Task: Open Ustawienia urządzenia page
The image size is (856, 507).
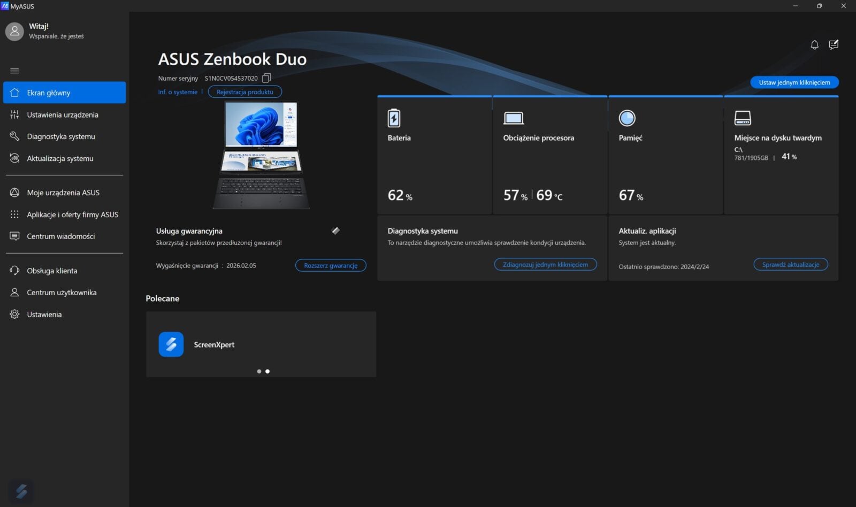Action: (x=64, y=114)
